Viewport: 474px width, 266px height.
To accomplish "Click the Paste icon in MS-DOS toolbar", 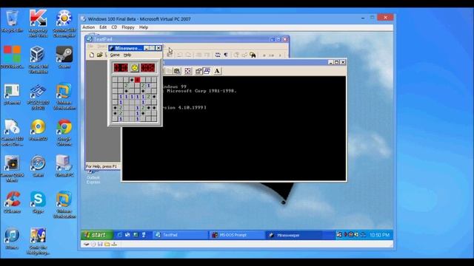I will click(177, 71).
